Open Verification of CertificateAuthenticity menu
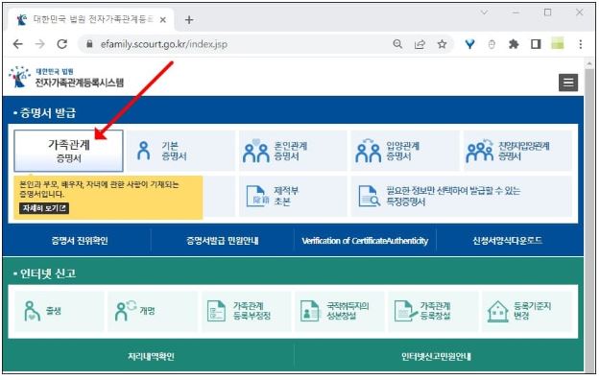600x380 pixels. 365,241
